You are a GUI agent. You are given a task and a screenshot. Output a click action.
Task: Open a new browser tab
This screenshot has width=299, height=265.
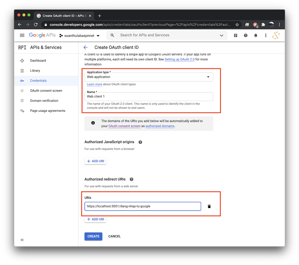coord(100,16)
